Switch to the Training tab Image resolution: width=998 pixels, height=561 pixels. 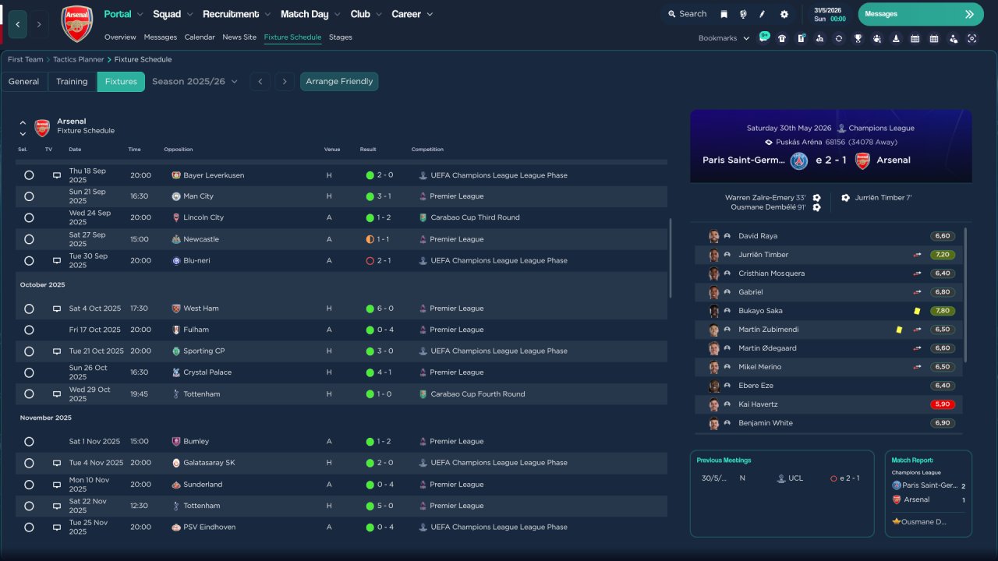pos(72,82)
